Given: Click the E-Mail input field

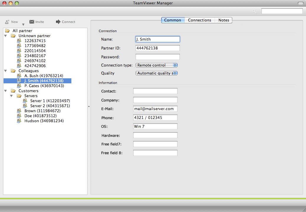Looking at the screenshot, I should click(x=155, y=109).
